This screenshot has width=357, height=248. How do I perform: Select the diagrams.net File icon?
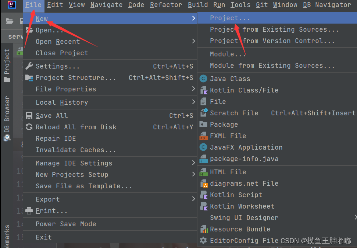[204, 184]
